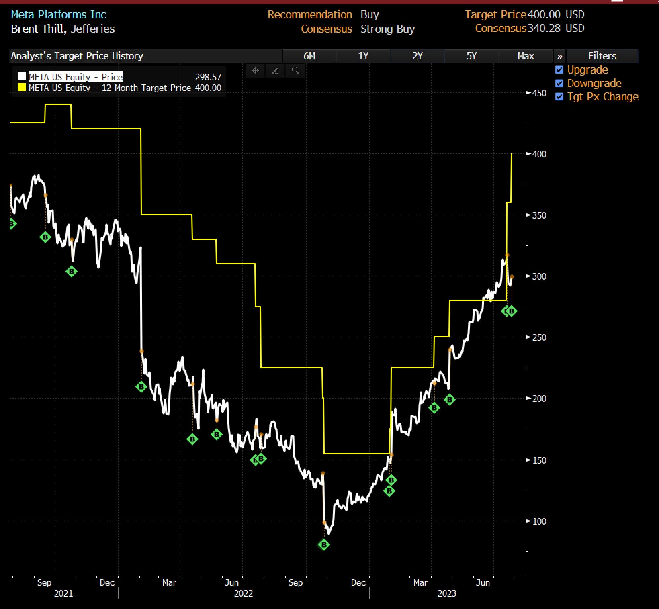Click the Meta Platforms Inc link
This screenshot has width=659, height=609.
pos(58,15)
